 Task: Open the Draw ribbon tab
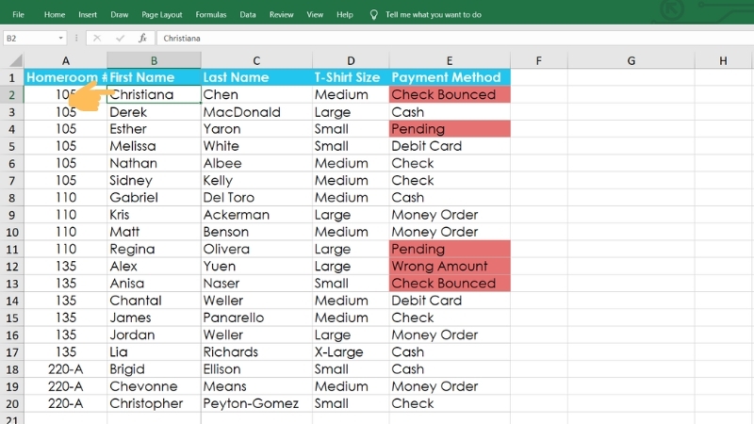coord(120,14)
